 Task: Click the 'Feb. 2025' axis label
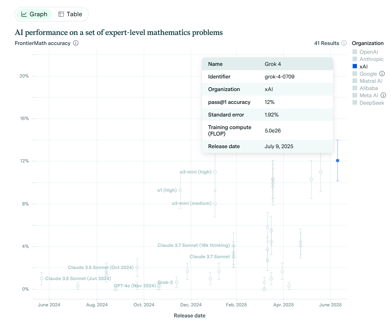(x=236, y=305)
